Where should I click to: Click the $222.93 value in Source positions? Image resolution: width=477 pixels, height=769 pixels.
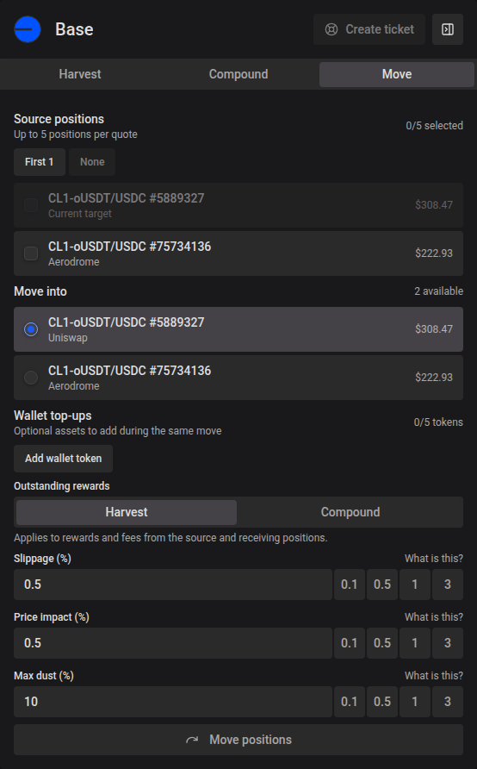pyautogui.click(x=434, y=253)
